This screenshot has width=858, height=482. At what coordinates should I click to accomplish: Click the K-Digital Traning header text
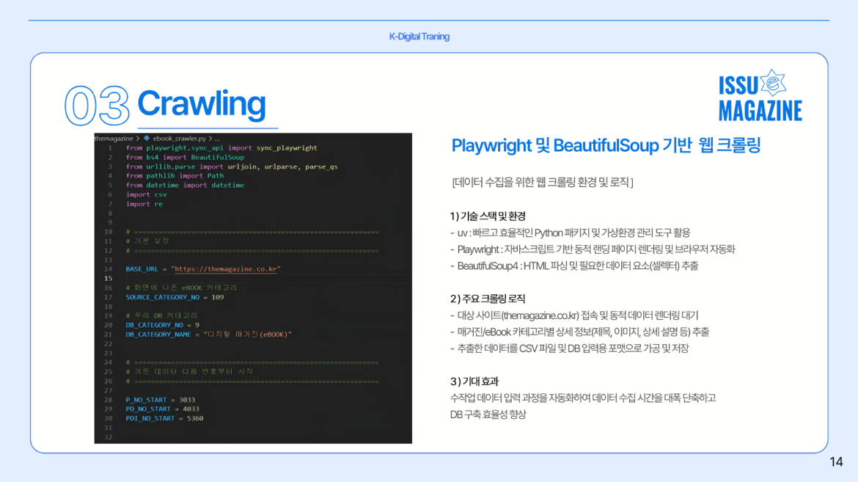click(x=419, y=36)
